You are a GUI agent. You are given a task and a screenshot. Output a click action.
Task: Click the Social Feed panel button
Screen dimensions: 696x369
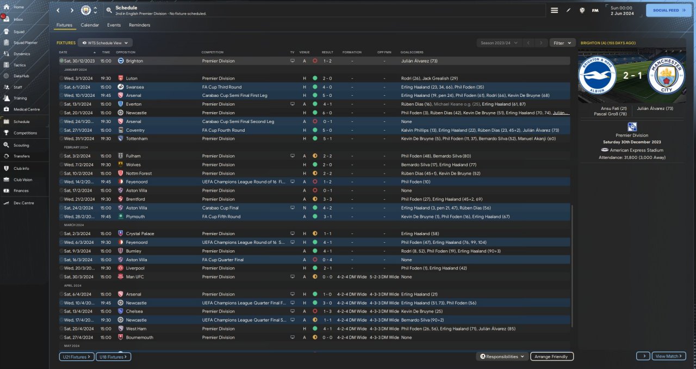pyautogui.click(x=669, y=10)
